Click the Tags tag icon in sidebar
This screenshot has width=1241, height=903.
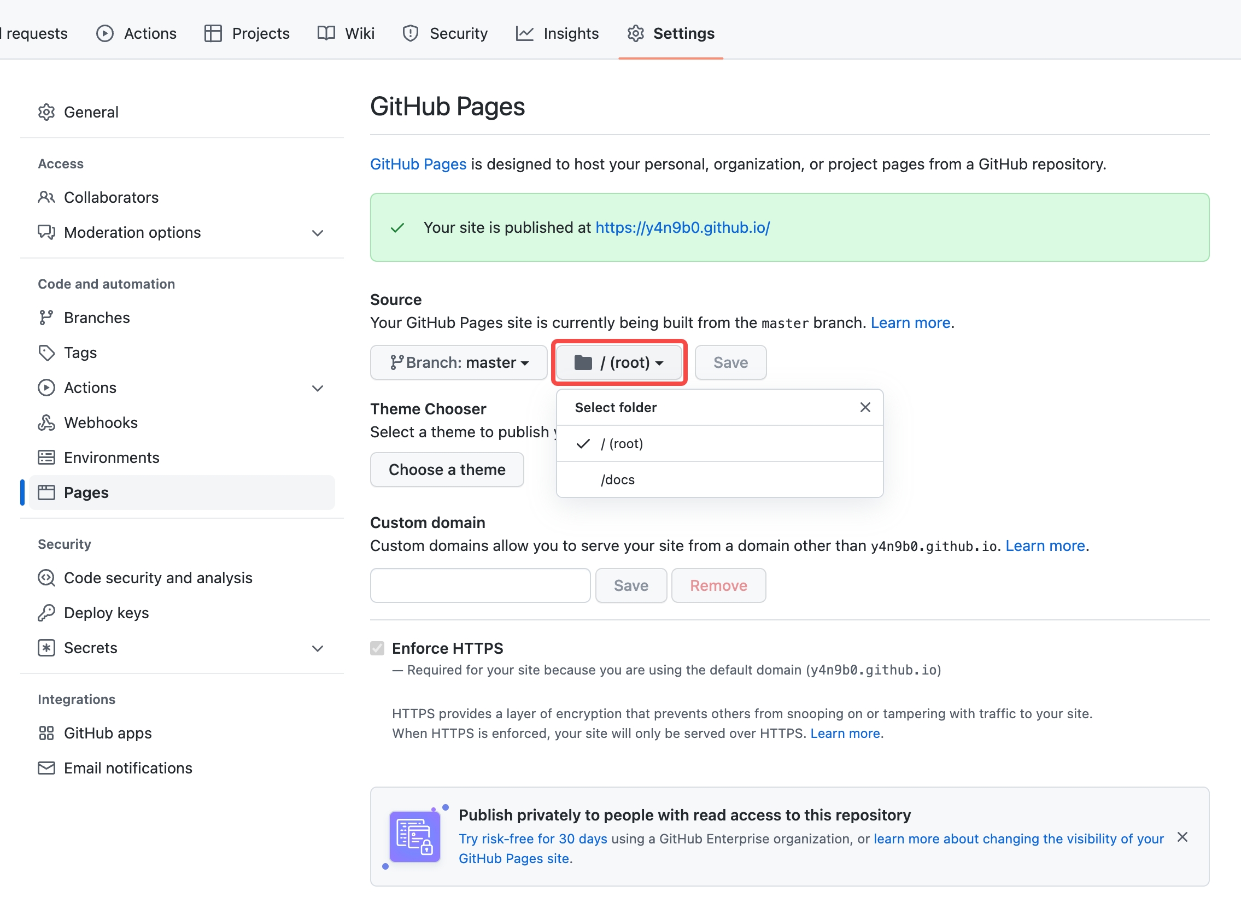pos(46,353)
